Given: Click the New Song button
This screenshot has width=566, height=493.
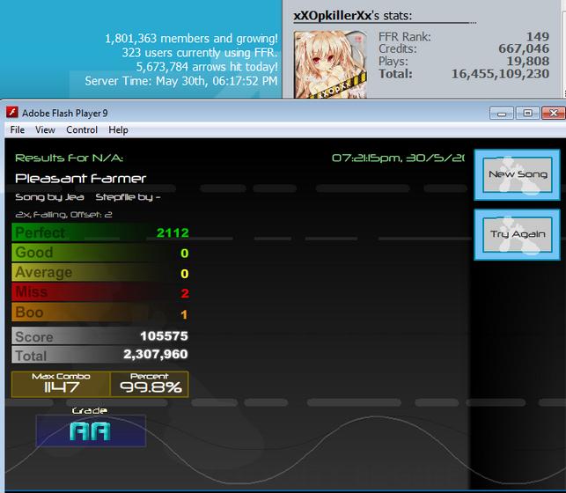Looking at the screenshot, I should [518, 175].
